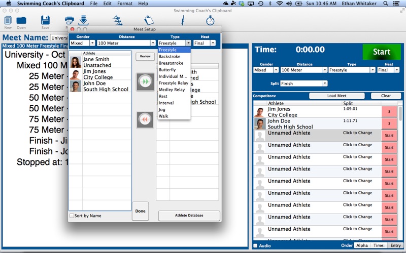Click the red remove-athlete back arrows
Viewport: 406px width, 253px height.
[145, 120]
